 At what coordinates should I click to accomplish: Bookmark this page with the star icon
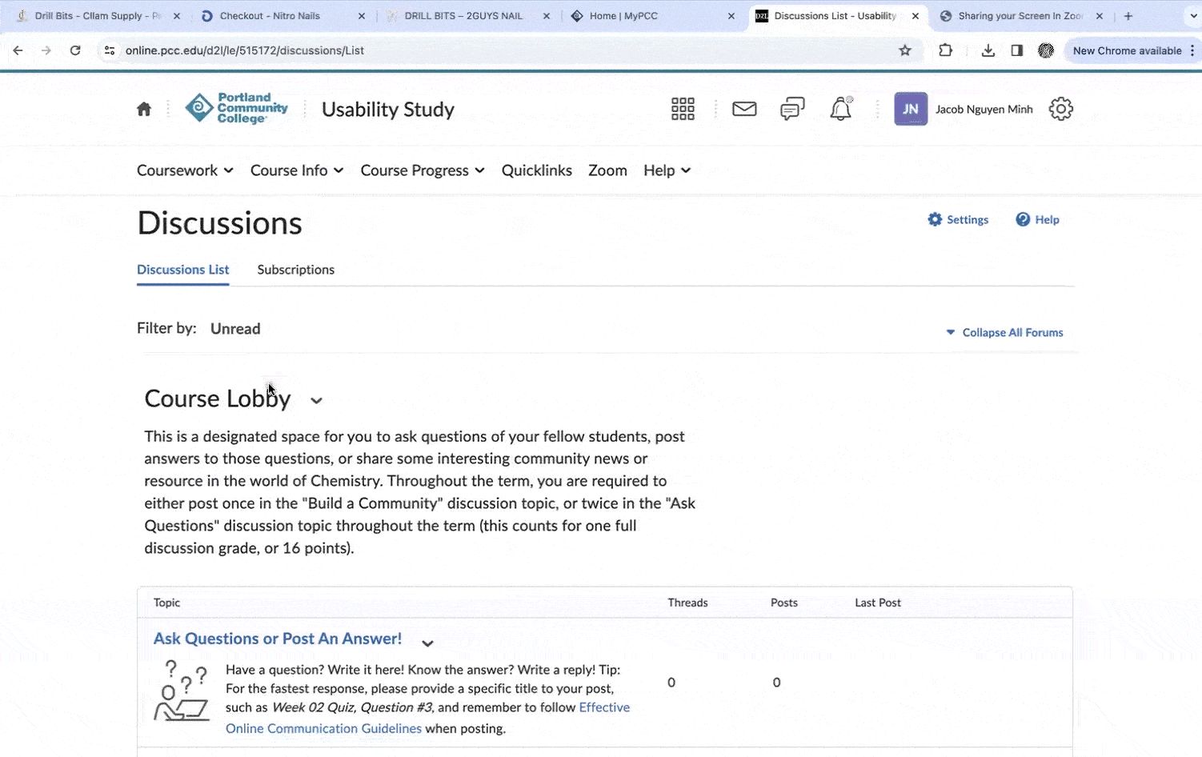coord(905,50)
